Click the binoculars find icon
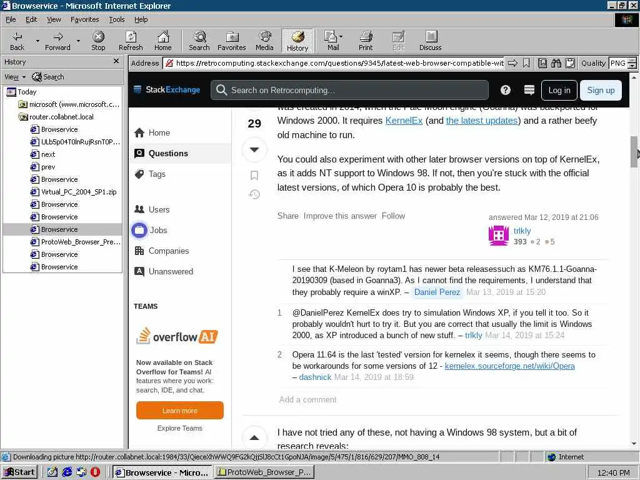 [x=556, y=63]
